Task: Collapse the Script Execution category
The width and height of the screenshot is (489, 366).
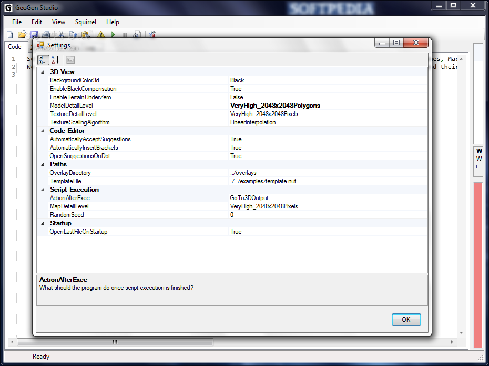Action: point(43,190)
